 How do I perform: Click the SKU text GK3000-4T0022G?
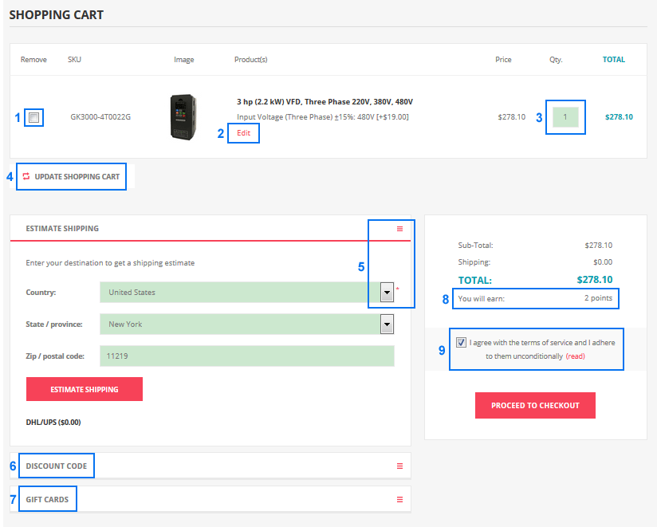pos(100,117)
